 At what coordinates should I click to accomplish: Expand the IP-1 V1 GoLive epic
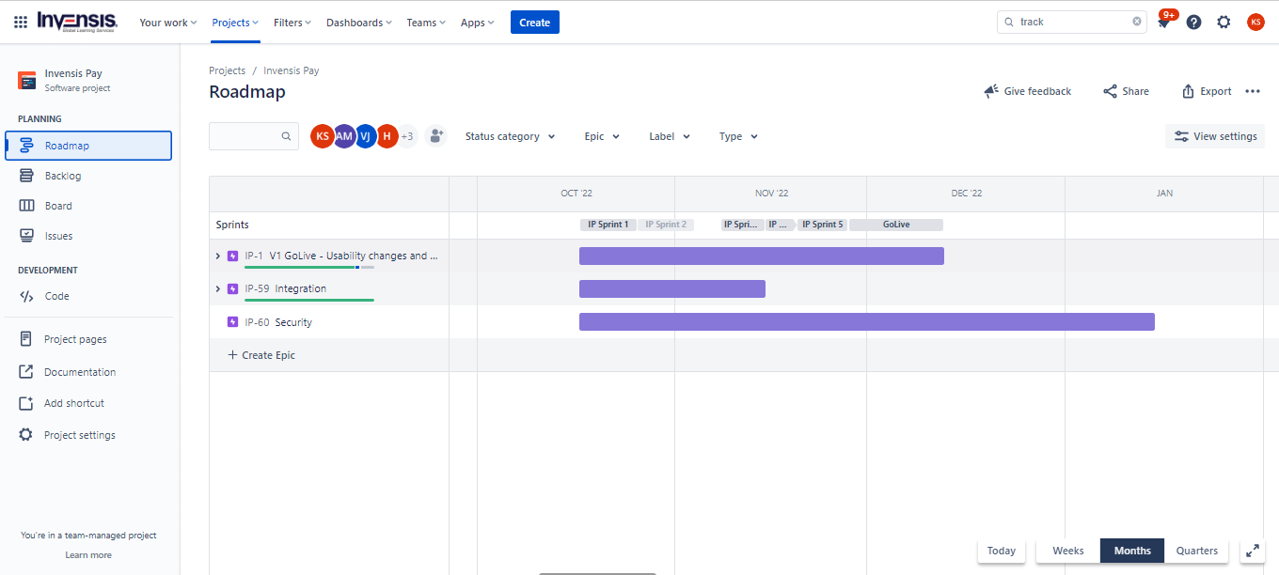click(x=218, y=256)
